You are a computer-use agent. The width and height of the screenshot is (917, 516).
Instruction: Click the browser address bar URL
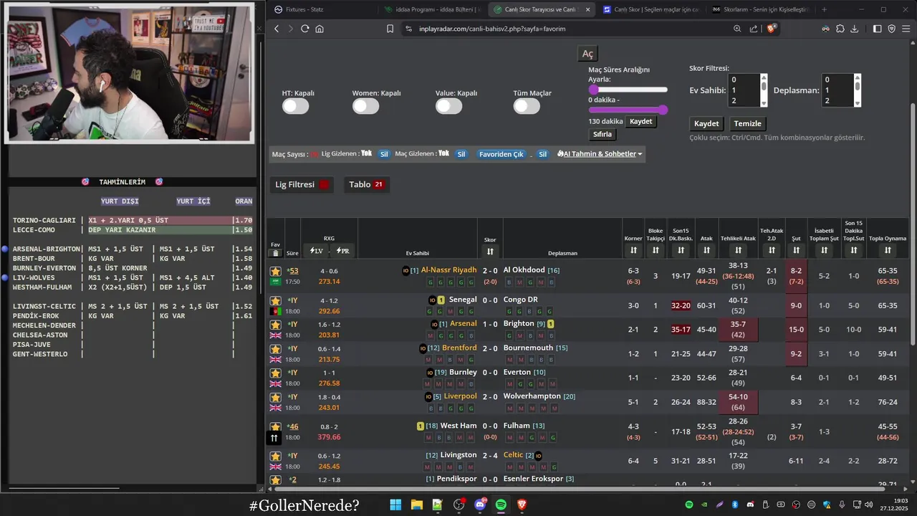(x=493, y=29)
